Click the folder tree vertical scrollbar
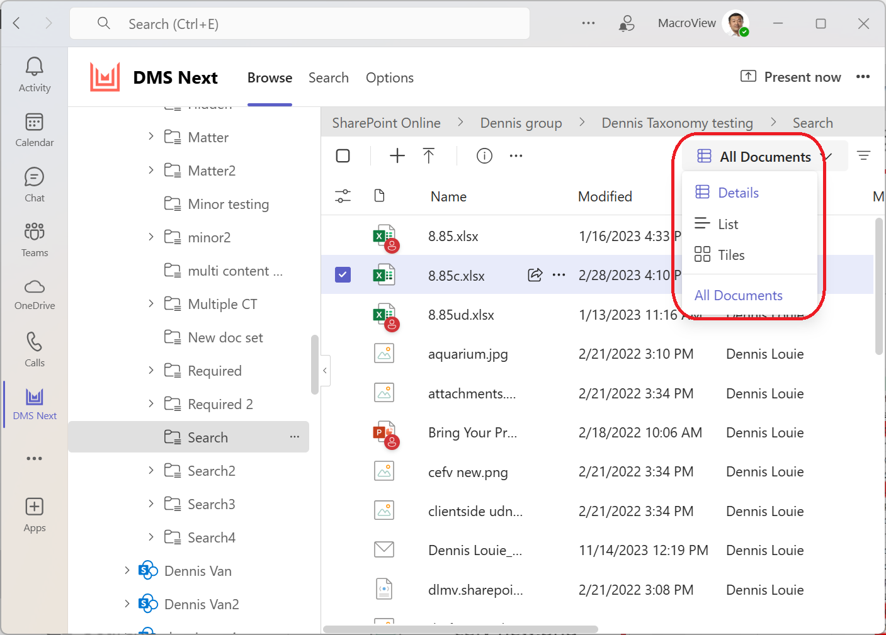Screen dimensions: 886x635 click(x=315, y=365)
